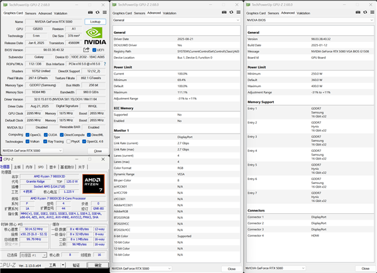Open GPU selector dropdown below Monitor 1 list
Screen dimensions: 377x273
pos(141,269)
